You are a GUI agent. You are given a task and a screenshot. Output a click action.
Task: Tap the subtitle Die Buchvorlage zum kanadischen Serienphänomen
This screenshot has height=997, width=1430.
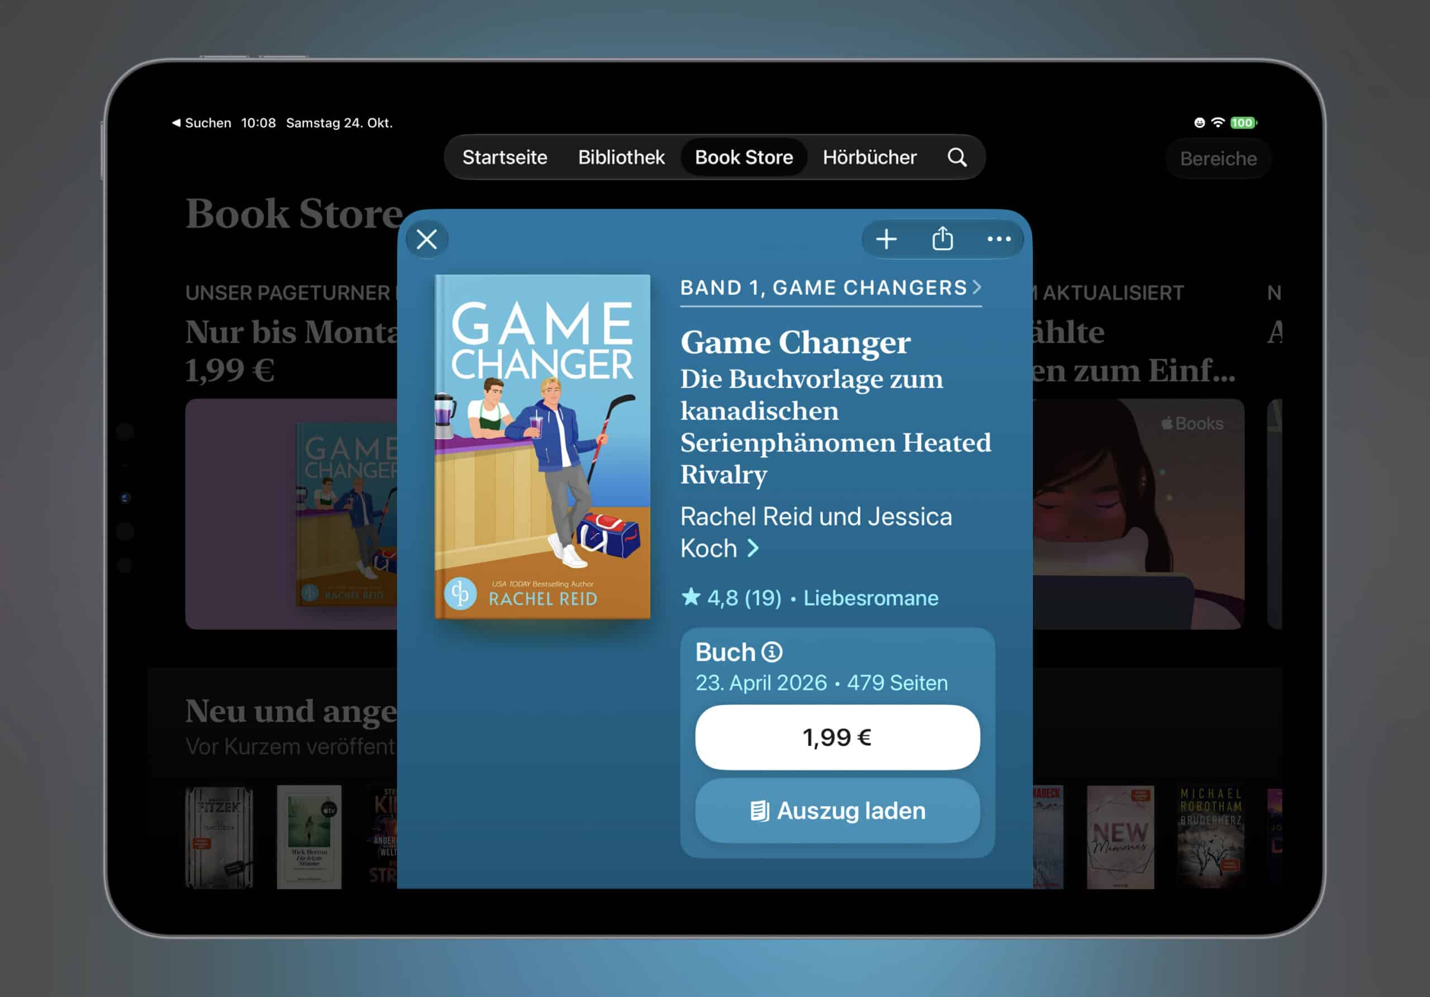(835, 427)
